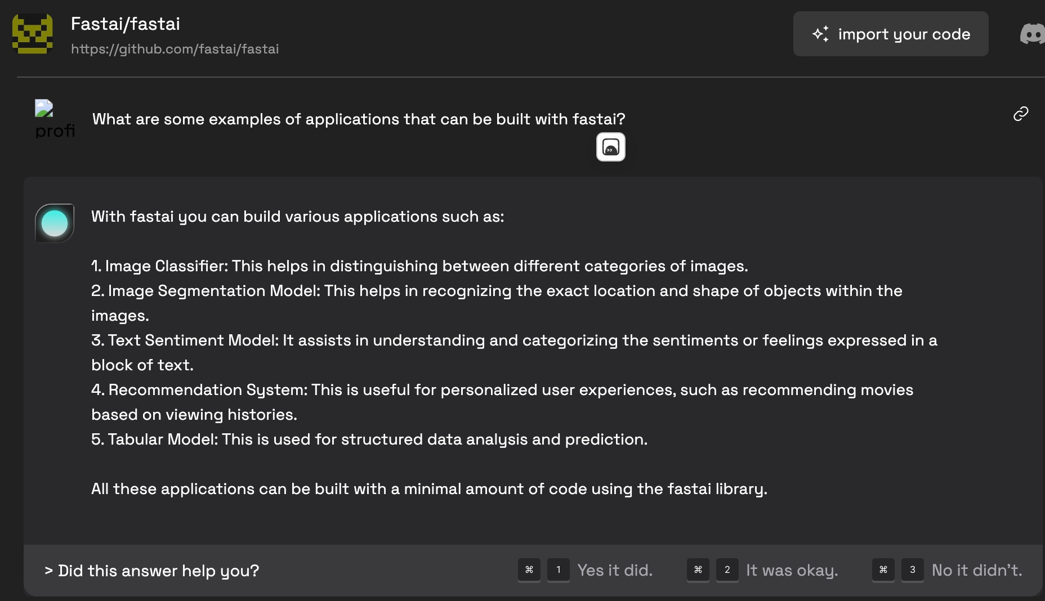Select the user's question text about fastai applications

359,119
